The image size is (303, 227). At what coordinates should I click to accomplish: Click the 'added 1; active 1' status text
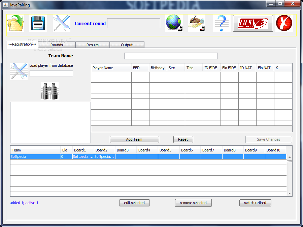click(24, 203)
